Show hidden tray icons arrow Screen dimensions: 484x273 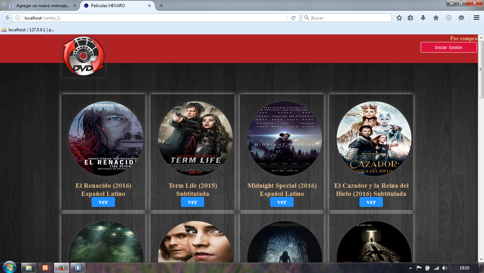pos(410,268)
